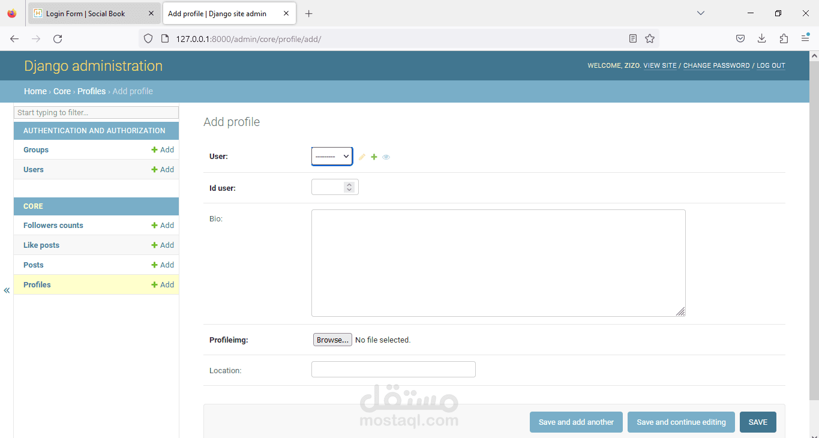Bookmark this page with the star

pos(650,39)
